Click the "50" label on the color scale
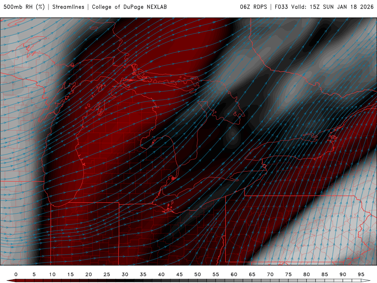The height and width of the screenshot is (283, 377). [197, 275]
